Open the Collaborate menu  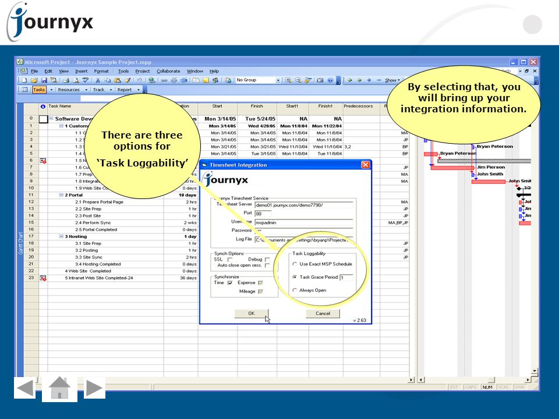[168, 71]
